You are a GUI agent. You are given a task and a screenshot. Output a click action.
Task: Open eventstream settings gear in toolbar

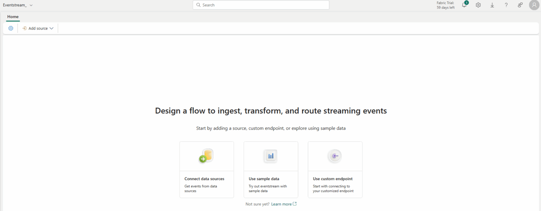pos(11,28)
